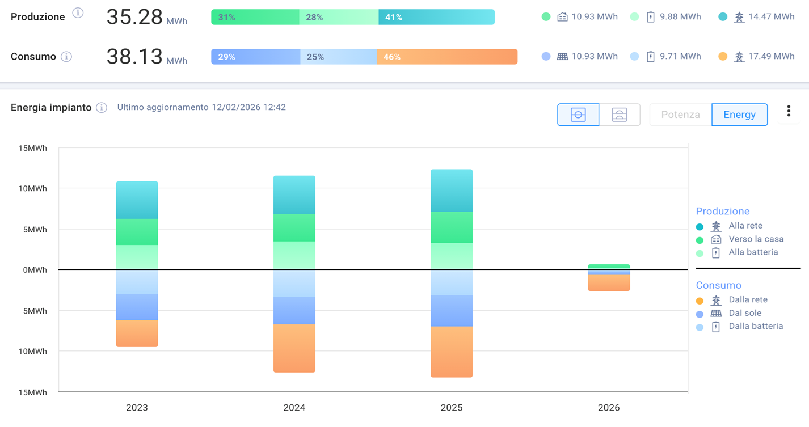Viewport: 809px width, 427px height.
Task: Click the info icon next to Produzione
Action: (x=78, y=13)
